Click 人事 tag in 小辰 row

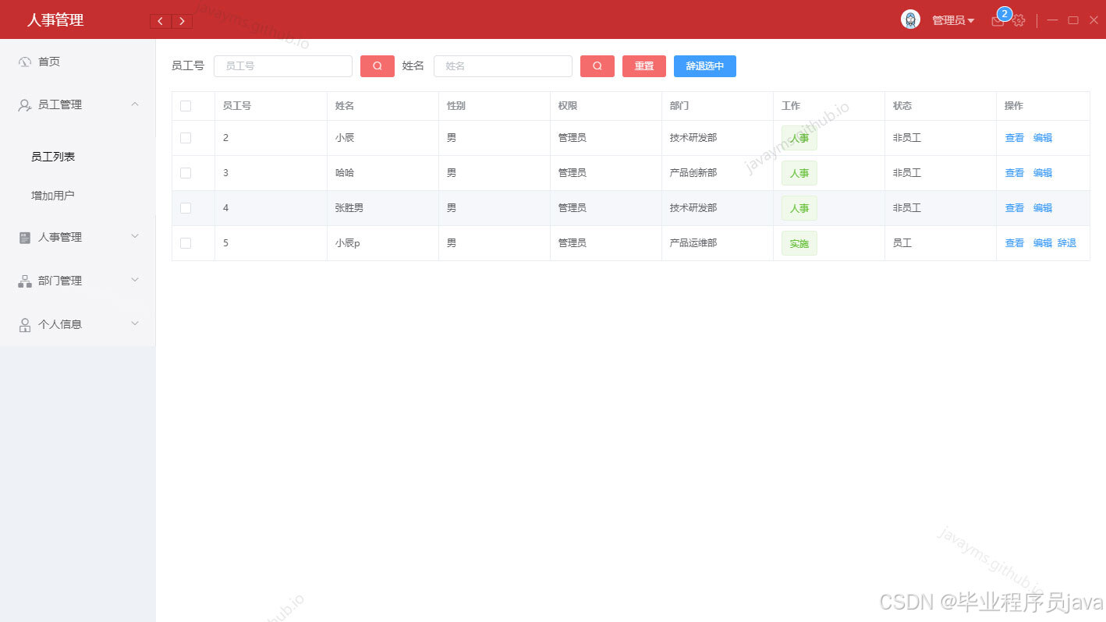(x=799, y=139)
